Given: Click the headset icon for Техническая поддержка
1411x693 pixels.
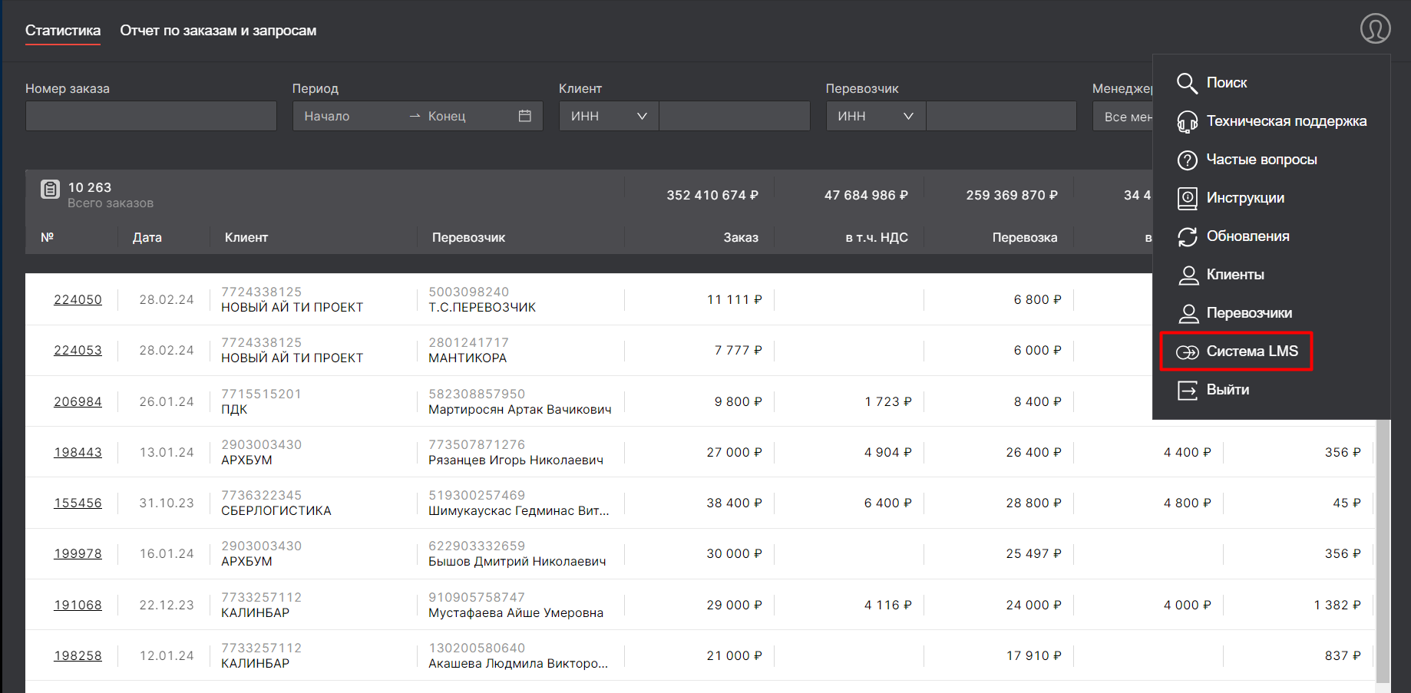Looking at the screenshot, I should click(x=1187, y=121).
